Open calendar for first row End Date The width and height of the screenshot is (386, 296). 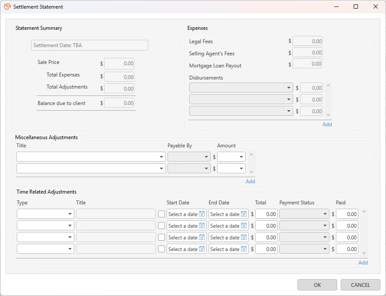coord(244,214)
